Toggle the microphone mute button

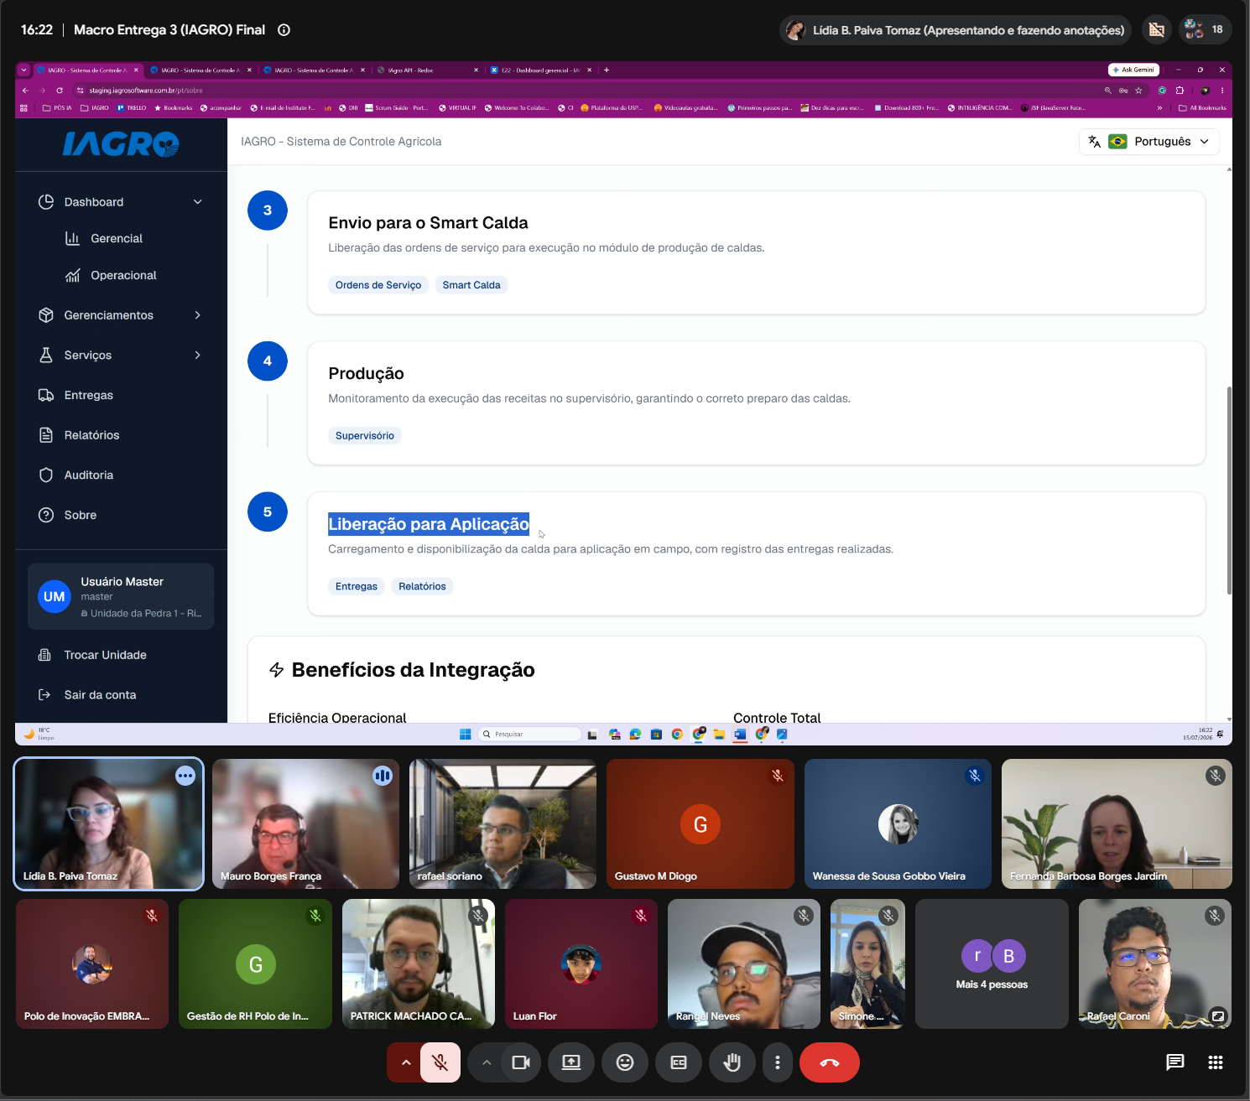pos(440,1062)
